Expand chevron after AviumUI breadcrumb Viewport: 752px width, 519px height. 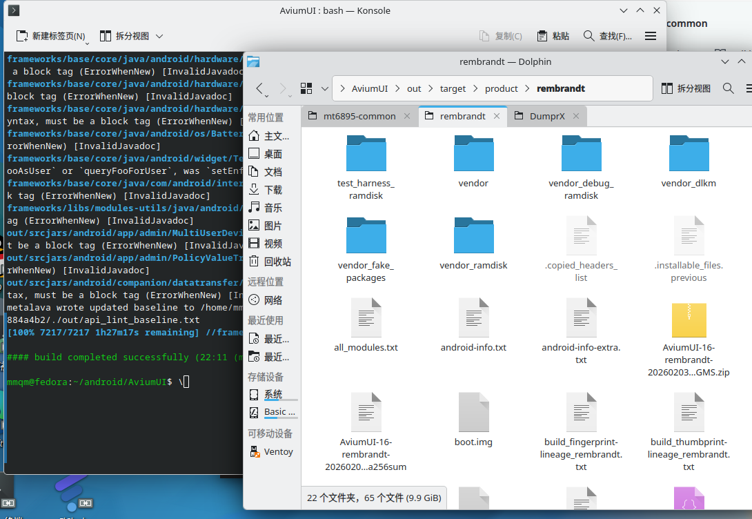coord(397,88)
